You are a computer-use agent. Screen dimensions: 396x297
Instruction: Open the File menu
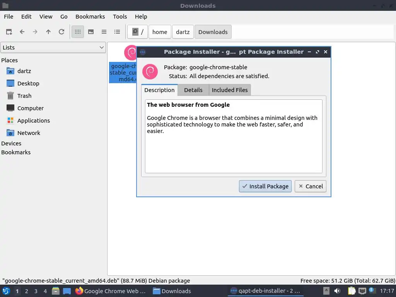9,17
